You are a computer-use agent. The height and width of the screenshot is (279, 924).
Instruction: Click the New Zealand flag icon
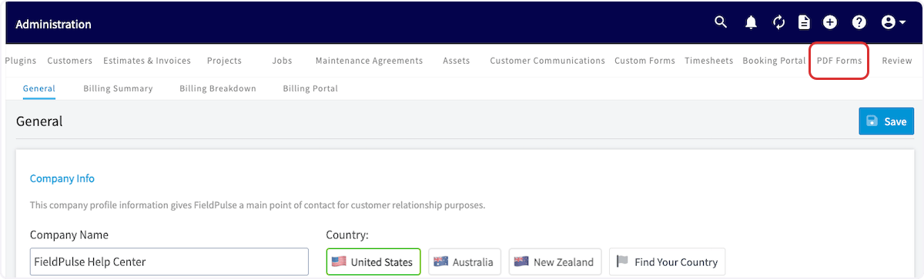521,262
